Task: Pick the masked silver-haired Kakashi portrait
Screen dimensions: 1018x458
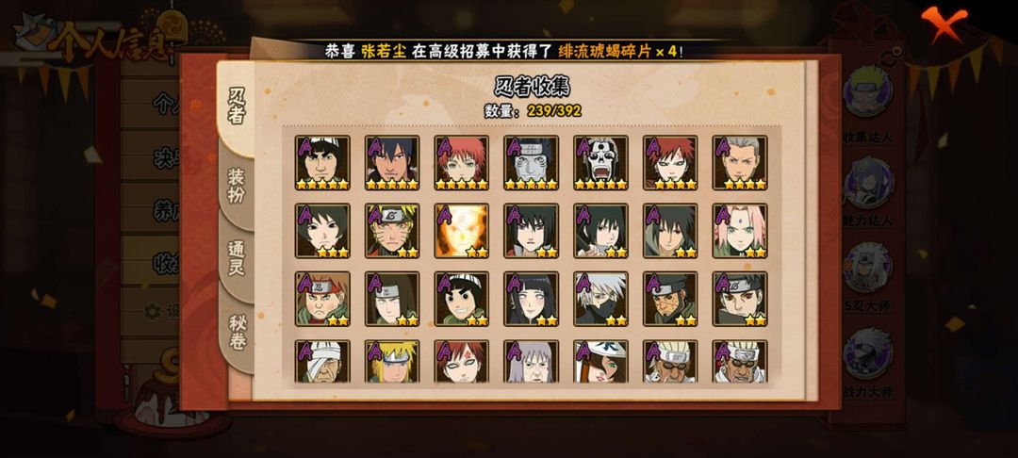Action: pos(600,299)
